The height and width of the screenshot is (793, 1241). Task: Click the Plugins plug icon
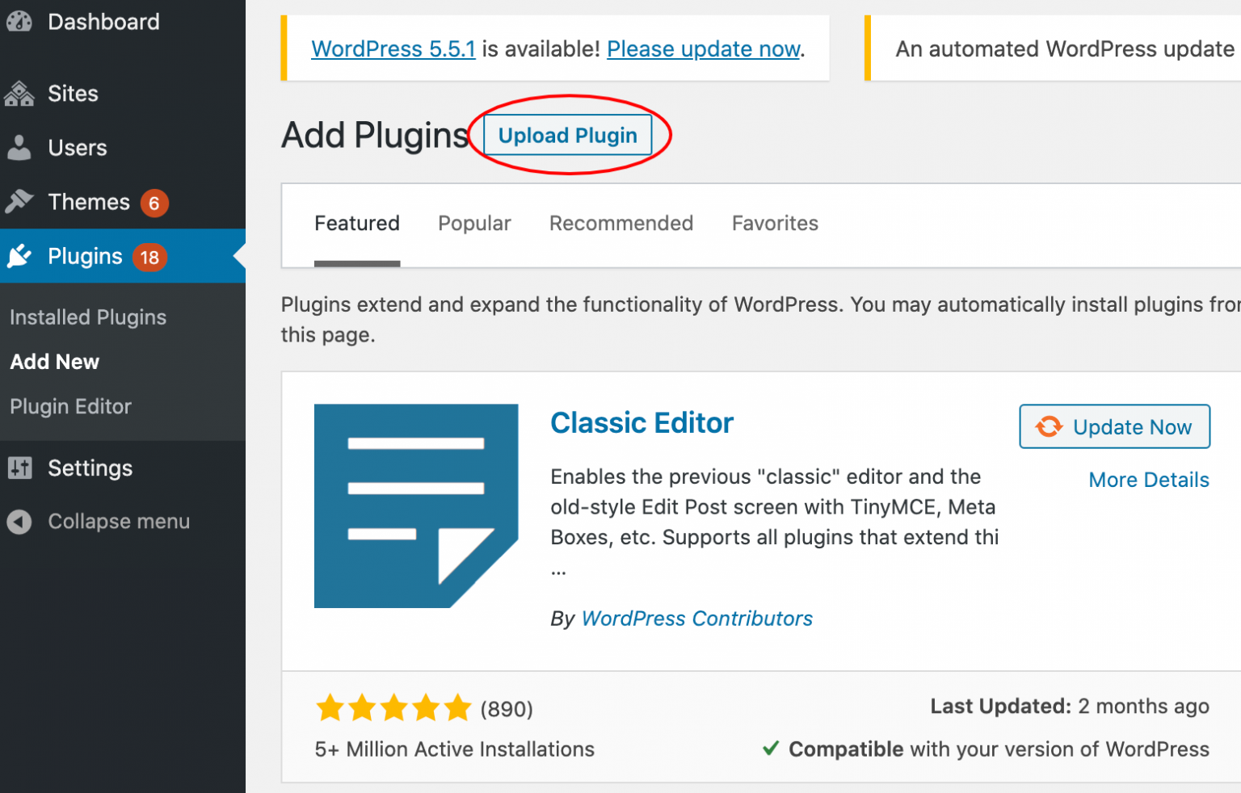click(19, 256)
